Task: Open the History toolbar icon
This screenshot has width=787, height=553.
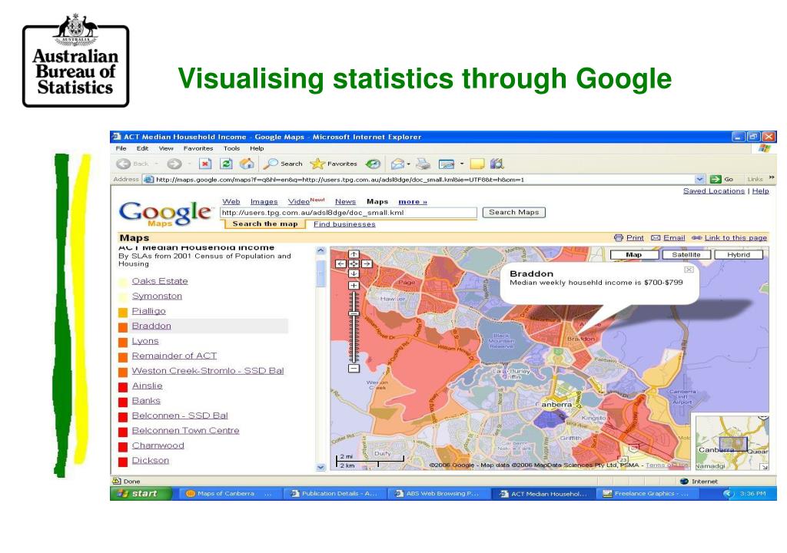Action: point(373,164)
